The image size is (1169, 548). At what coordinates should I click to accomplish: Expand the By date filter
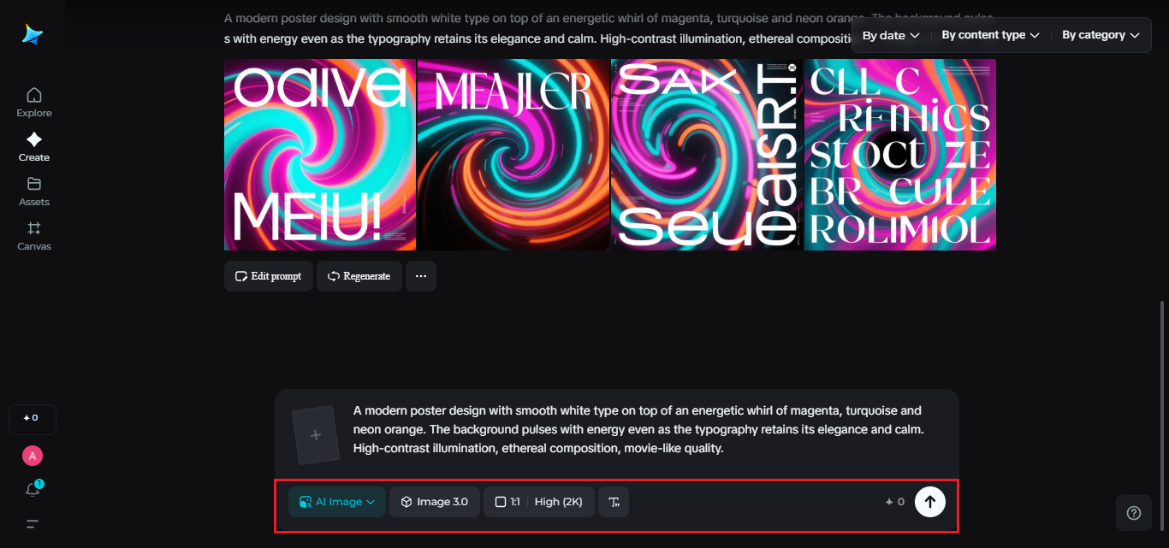pyautogui.click(x=890, y=35)
